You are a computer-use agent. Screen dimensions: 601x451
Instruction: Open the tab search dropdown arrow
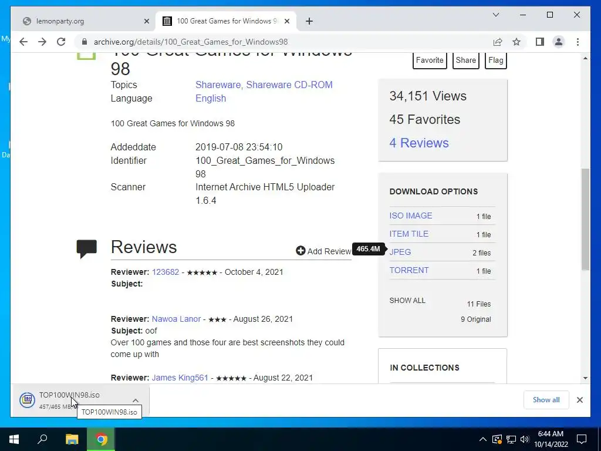click(x=495, y=15)
